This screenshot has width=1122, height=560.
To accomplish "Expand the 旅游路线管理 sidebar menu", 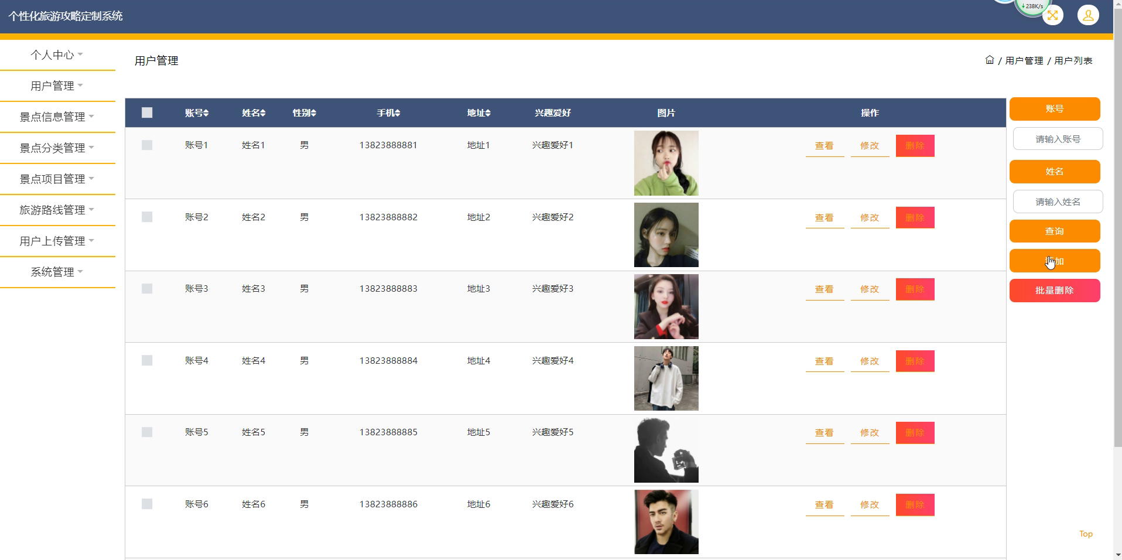I will (x=57, y=210).
